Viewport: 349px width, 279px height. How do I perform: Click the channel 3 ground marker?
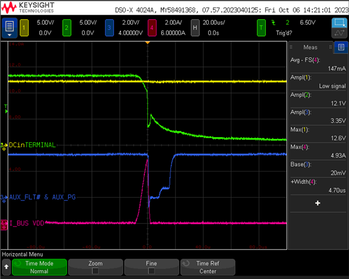point(4,198)
